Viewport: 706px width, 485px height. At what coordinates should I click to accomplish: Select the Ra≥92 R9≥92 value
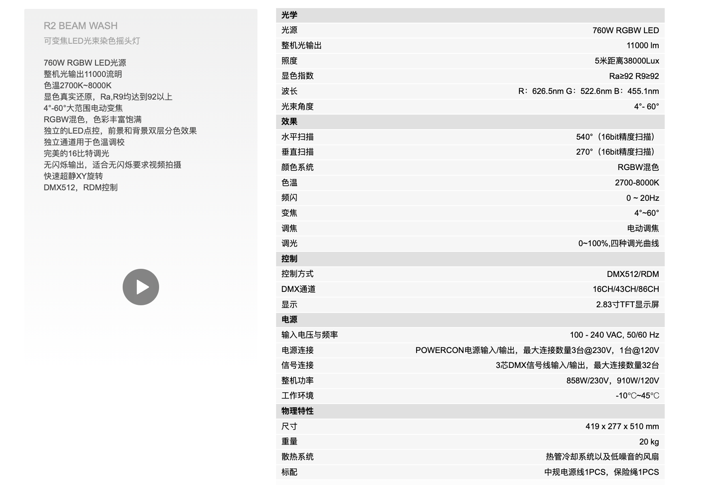[x=634, y=76]
